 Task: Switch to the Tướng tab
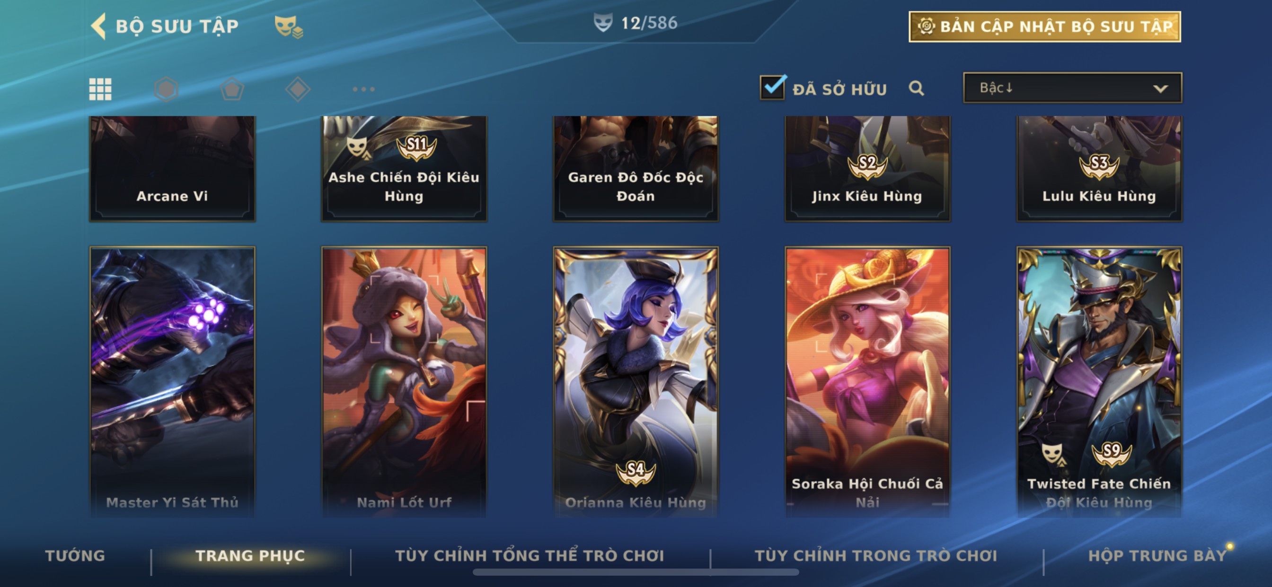75,555
